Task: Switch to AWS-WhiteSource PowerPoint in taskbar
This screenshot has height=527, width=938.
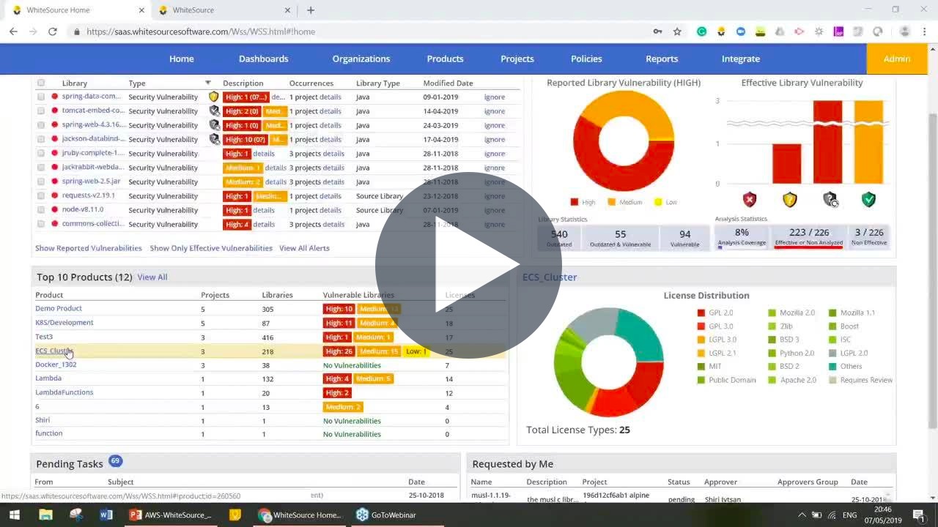Action: coord(170,515)
